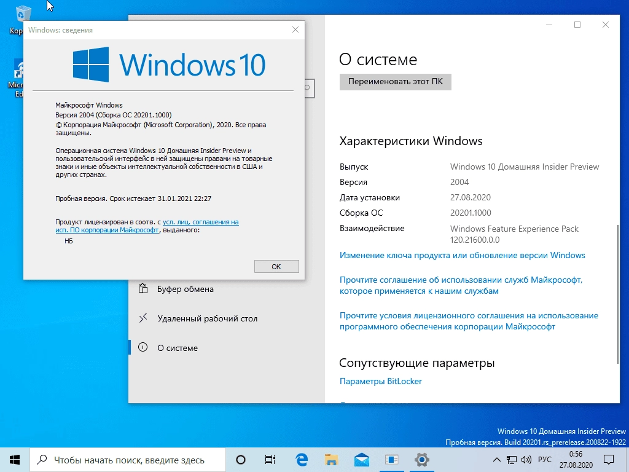Click Версия 2004 build line in winver
The height and width of the screenshot is (472, 629).
[x=113, y=115]
